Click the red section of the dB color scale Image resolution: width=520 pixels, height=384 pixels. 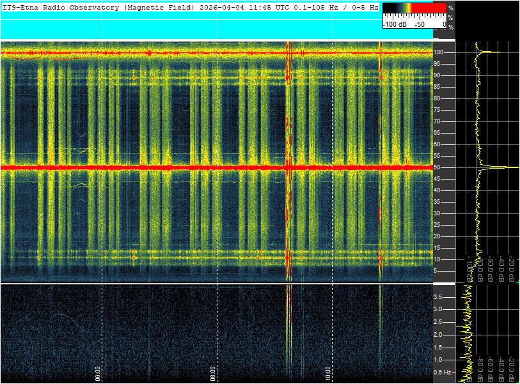point(429,8)
